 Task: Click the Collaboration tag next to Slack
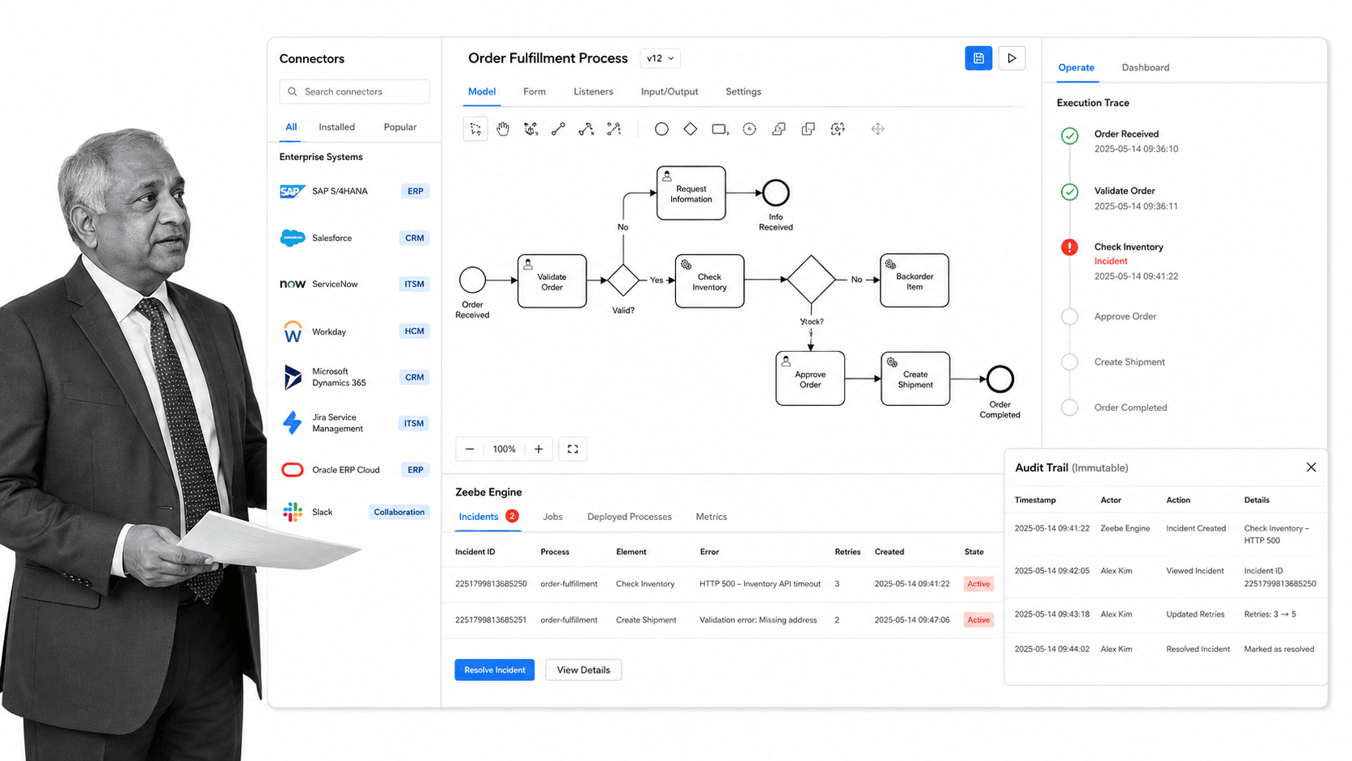[399, 512]
